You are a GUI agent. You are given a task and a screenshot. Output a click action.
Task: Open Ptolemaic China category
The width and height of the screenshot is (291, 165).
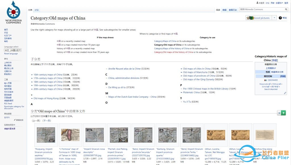point(191,92)
